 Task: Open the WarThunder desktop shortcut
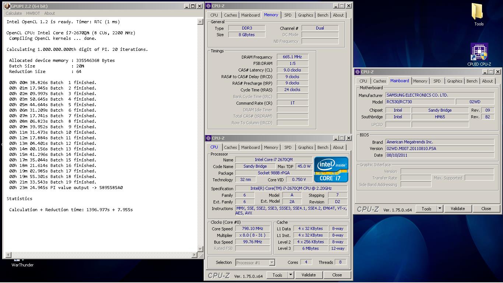pos(22,263)
